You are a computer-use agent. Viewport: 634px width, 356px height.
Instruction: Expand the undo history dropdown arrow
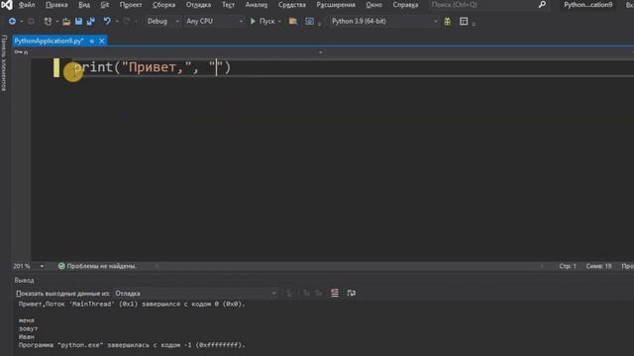(x=117, y=22)
